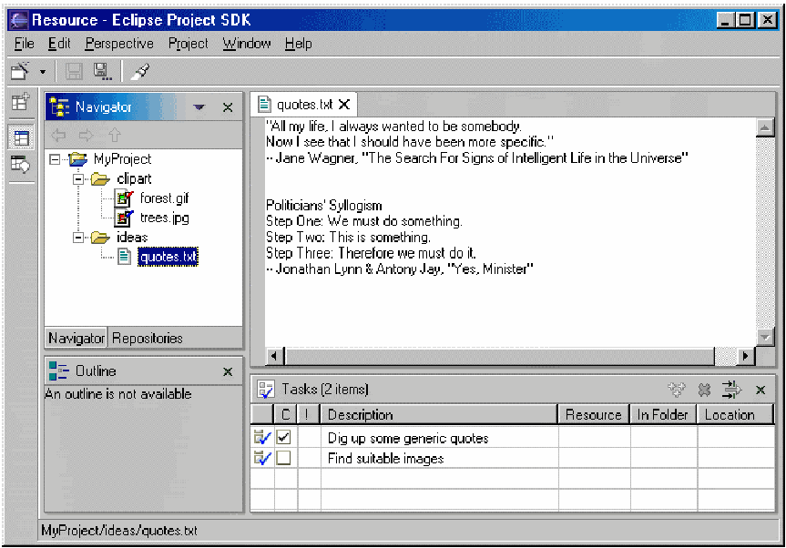The image size is (786, 548).
Task: Sort tasks by the priority ! column header
Action: [x=306, y=415]
